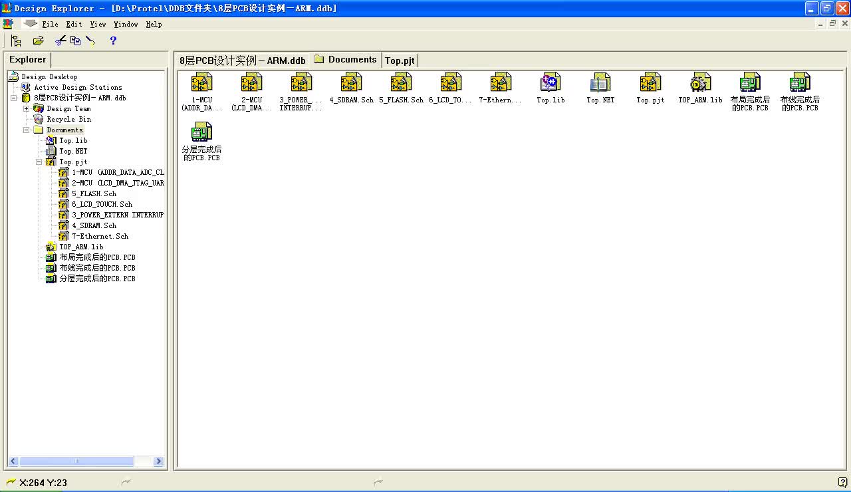Switch to the Top.pjt tab
This screenshot has width=851, height=492.
point(400,61)
